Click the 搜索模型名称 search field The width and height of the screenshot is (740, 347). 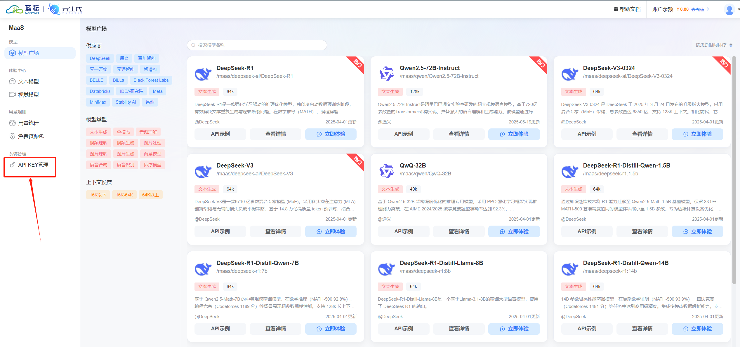[x=257, y=45]
